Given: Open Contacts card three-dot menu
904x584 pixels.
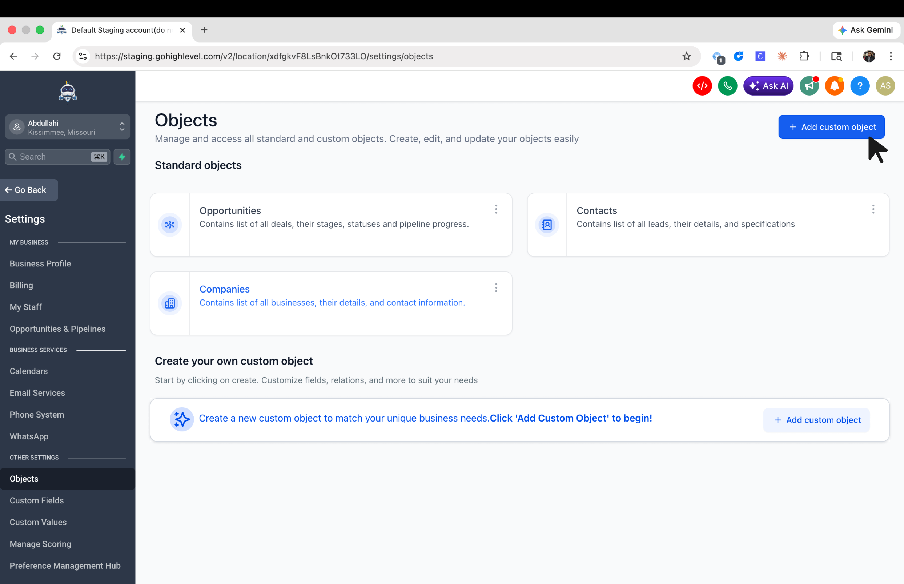Looking at the screenshot, I should [x=873, y=209].
